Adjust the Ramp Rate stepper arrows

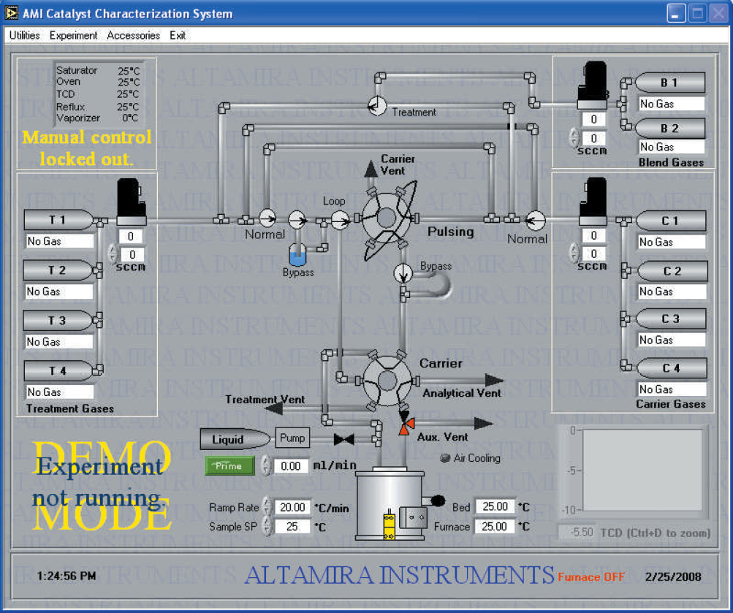267,506
